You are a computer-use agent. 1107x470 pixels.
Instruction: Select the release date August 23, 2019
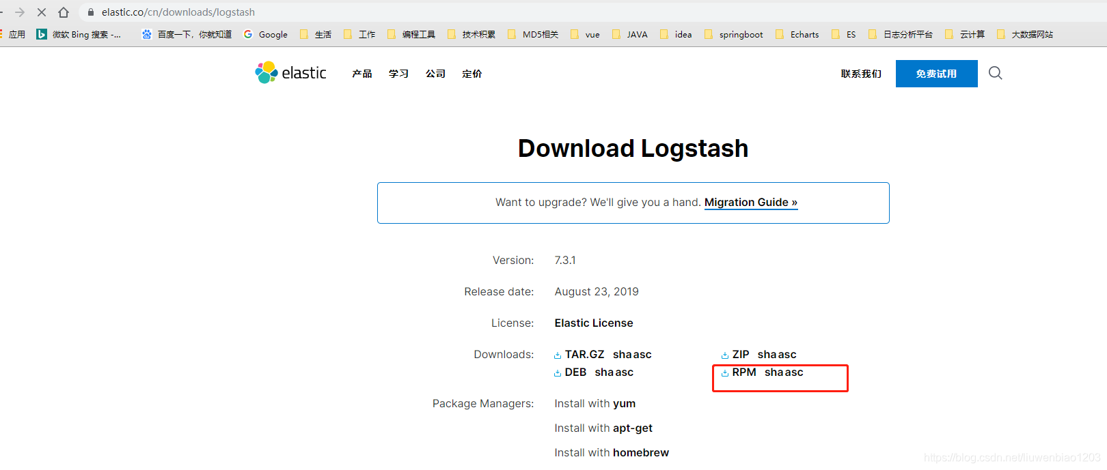pyautogui.click(x=597, y=292)
